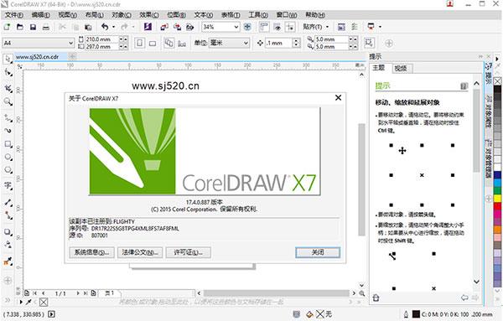Open the undo history dropdown arrow

coord(113,27)
